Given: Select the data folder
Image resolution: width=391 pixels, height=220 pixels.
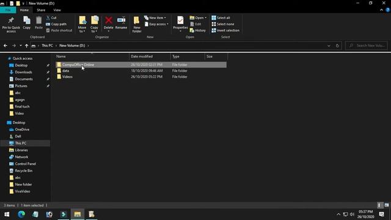Looking at the screenshot, I should pos(141,71).
